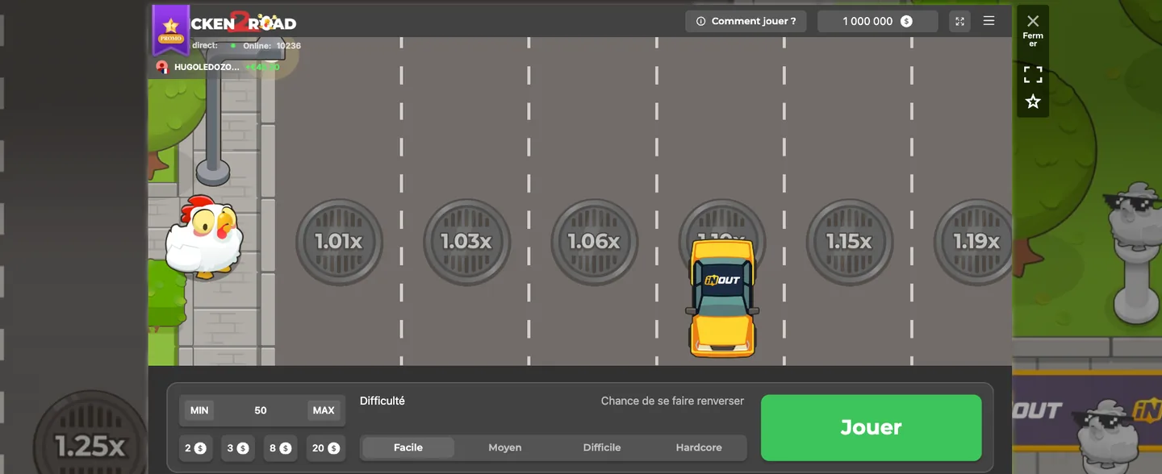
Task: Click the fullscreen brackets icon under Fermer
Action: (x=1033, y=75)
